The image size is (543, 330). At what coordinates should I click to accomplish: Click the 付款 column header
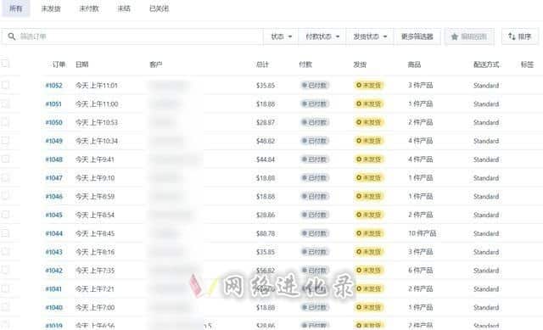point(305,64)
